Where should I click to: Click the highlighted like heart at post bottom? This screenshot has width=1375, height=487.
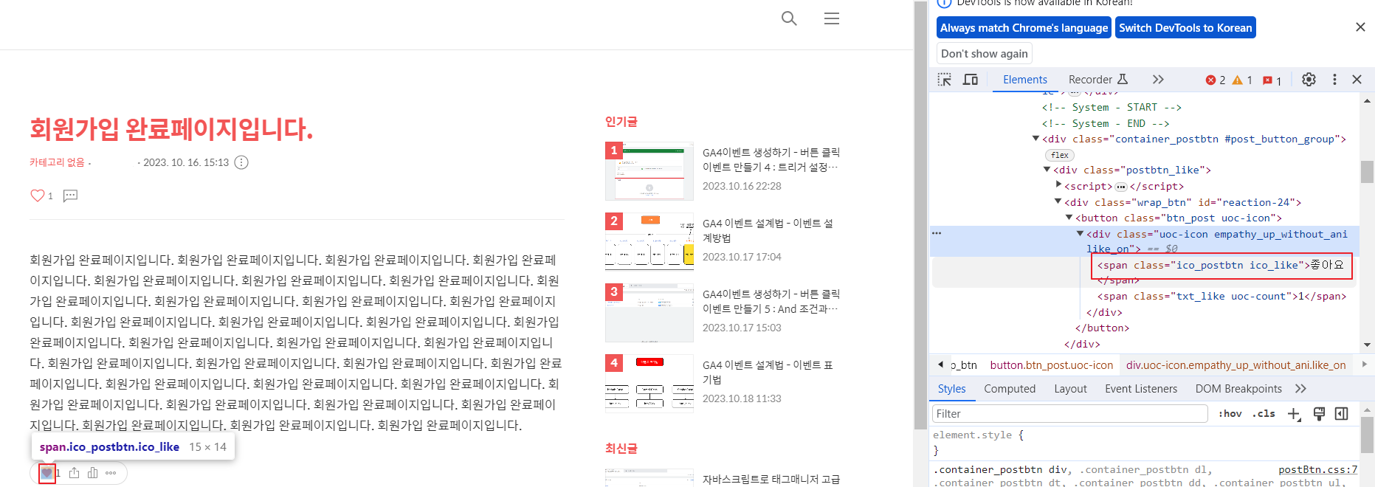pos(46,473)
